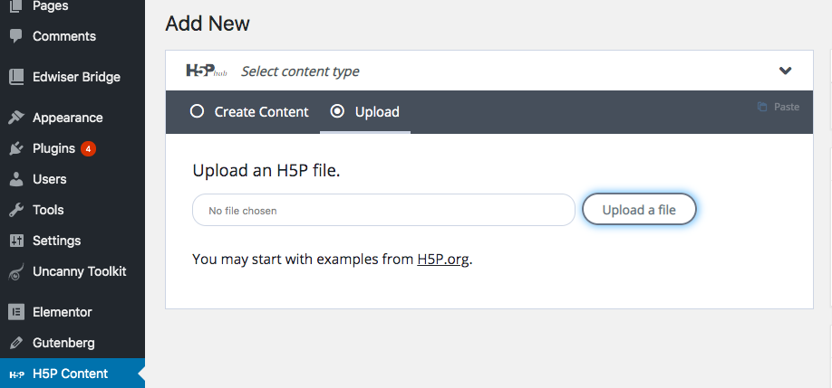Click the No file chosen field
832x388 pixels.
[383, 210]
